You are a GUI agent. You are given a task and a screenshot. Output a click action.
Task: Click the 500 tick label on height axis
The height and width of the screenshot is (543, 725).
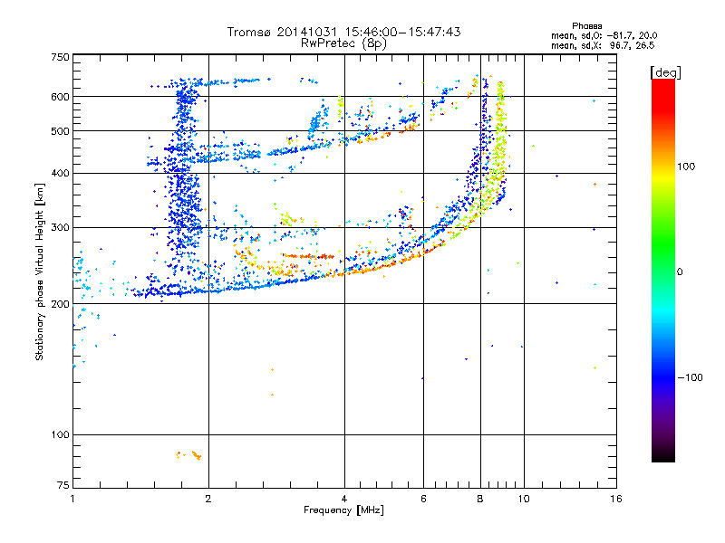click(60, 131)
